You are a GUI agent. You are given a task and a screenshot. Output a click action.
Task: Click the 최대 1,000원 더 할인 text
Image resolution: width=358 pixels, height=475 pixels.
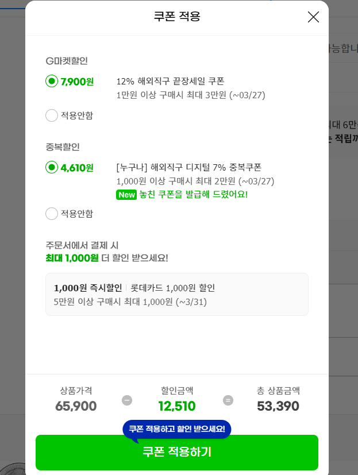click(107, 258)
